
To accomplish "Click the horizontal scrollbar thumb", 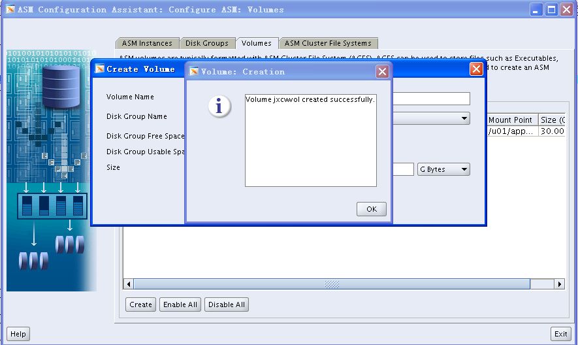I will tap(332, 284).
